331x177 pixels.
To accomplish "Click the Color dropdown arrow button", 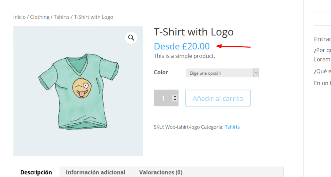I will coord(256,73).
